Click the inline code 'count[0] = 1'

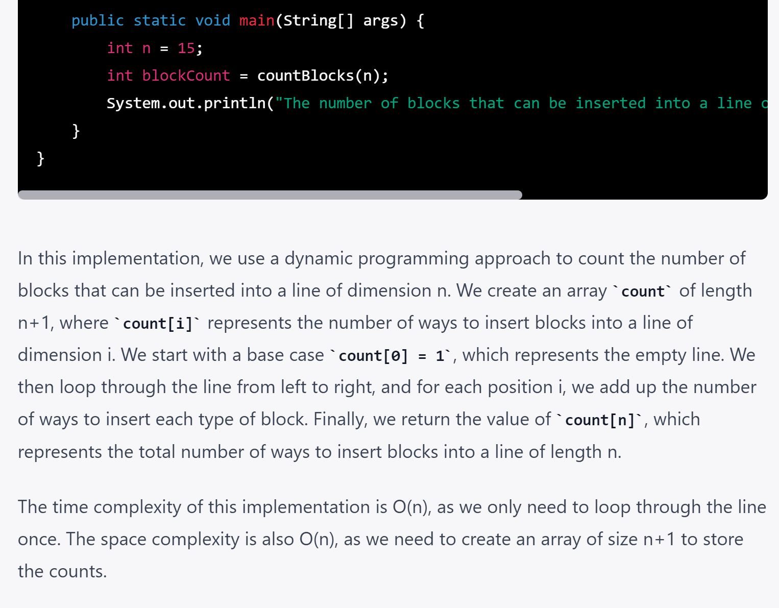(x=391, y=356)
